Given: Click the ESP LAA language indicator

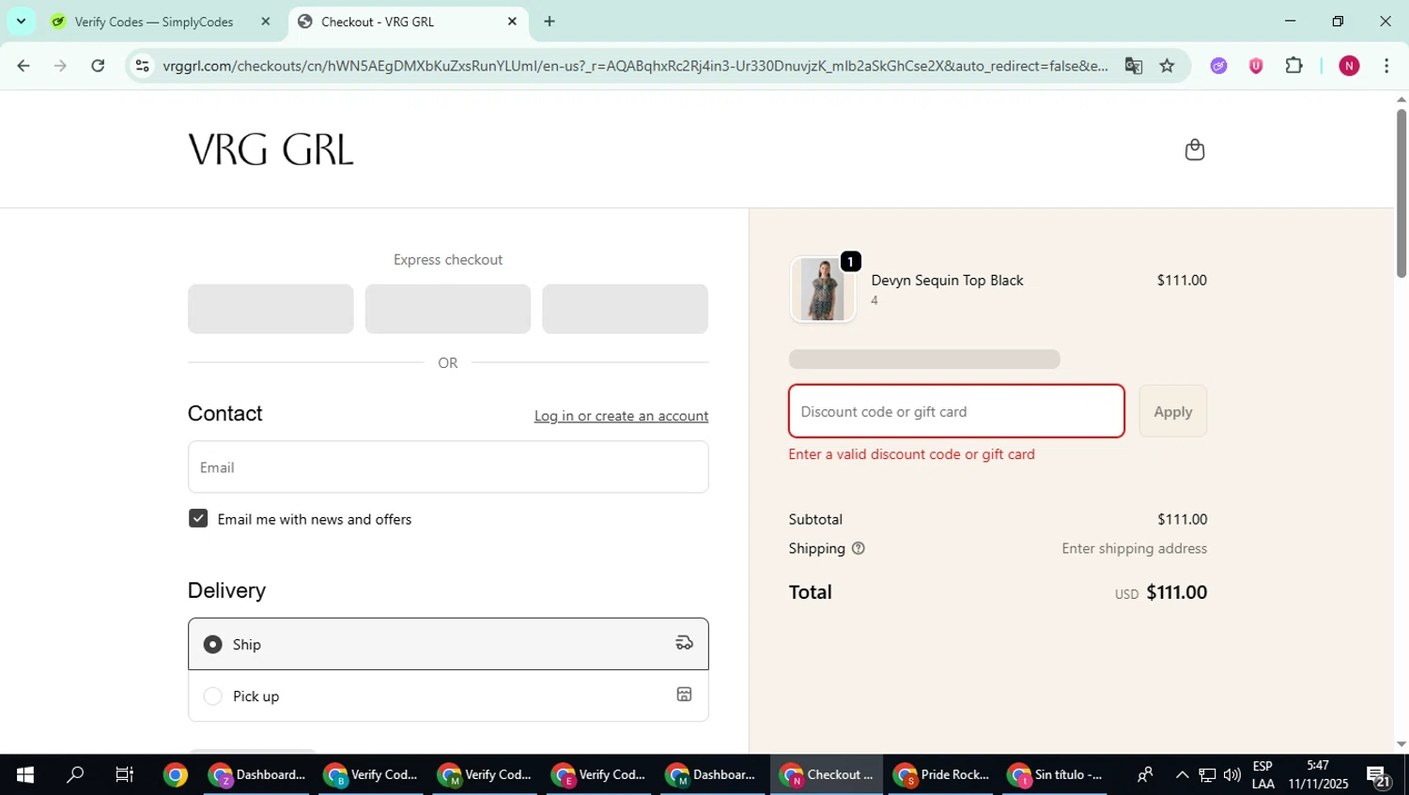Looking at the screenshot, I should click(1263, 775).
